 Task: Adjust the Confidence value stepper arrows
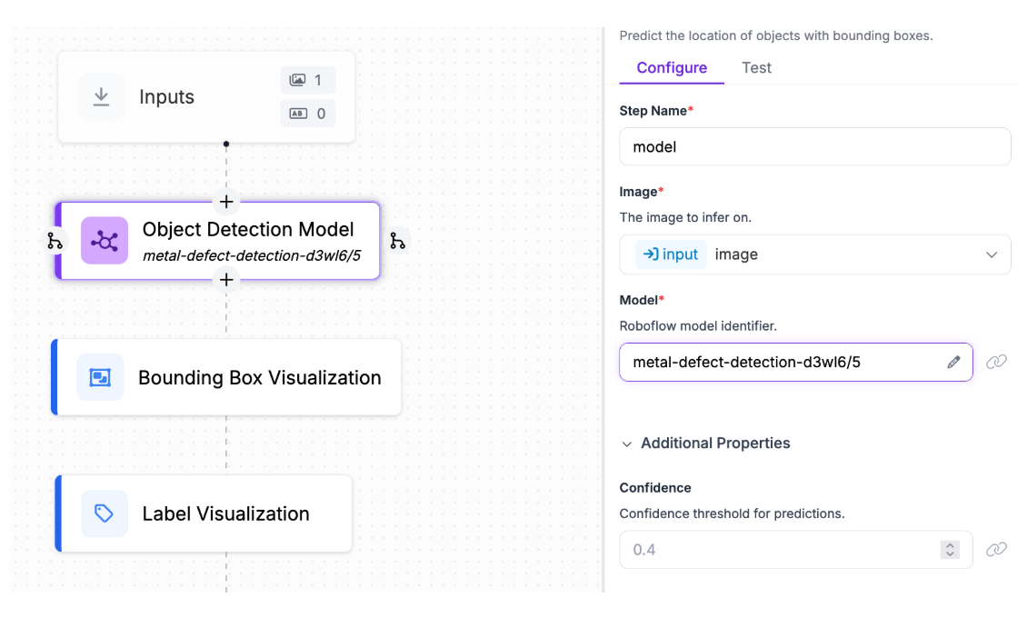click(950, 549)
